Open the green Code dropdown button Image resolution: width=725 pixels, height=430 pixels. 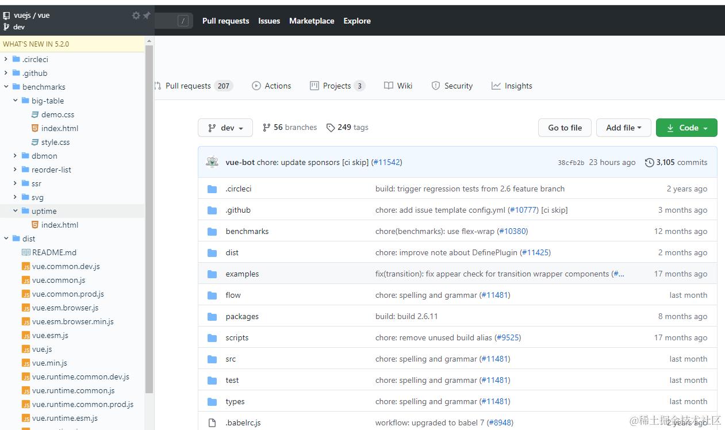point(686,128)
